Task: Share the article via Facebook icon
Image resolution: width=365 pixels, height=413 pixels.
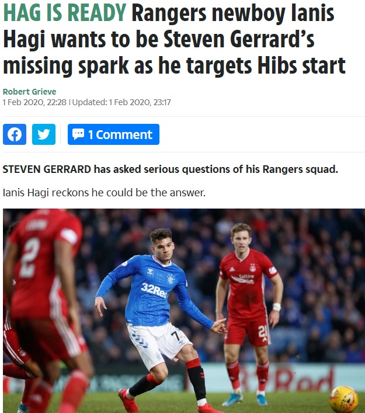Action: tap(15, 134)
